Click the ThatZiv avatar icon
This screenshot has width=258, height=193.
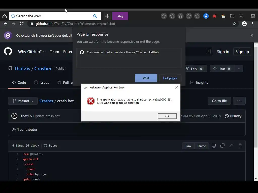[x=14, y=116]
